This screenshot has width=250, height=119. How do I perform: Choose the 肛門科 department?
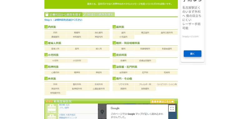(x=145, y=73)
